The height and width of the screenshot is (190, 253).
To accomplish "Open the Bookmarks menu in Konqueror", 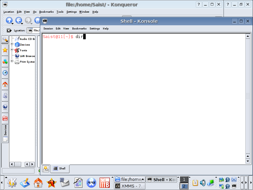I will coord(46,12).
